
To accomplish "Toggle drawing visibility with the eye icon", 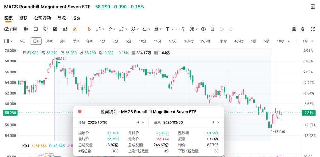I will [203, 29].
